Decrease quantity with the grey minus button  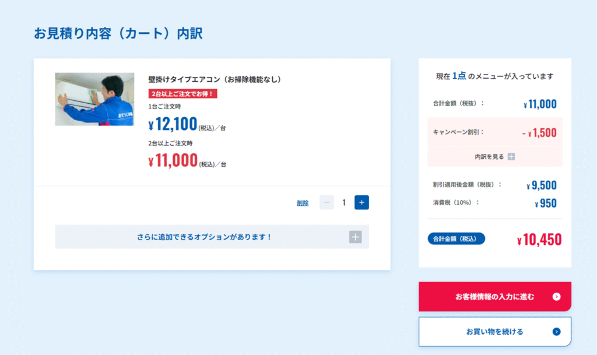326,202
